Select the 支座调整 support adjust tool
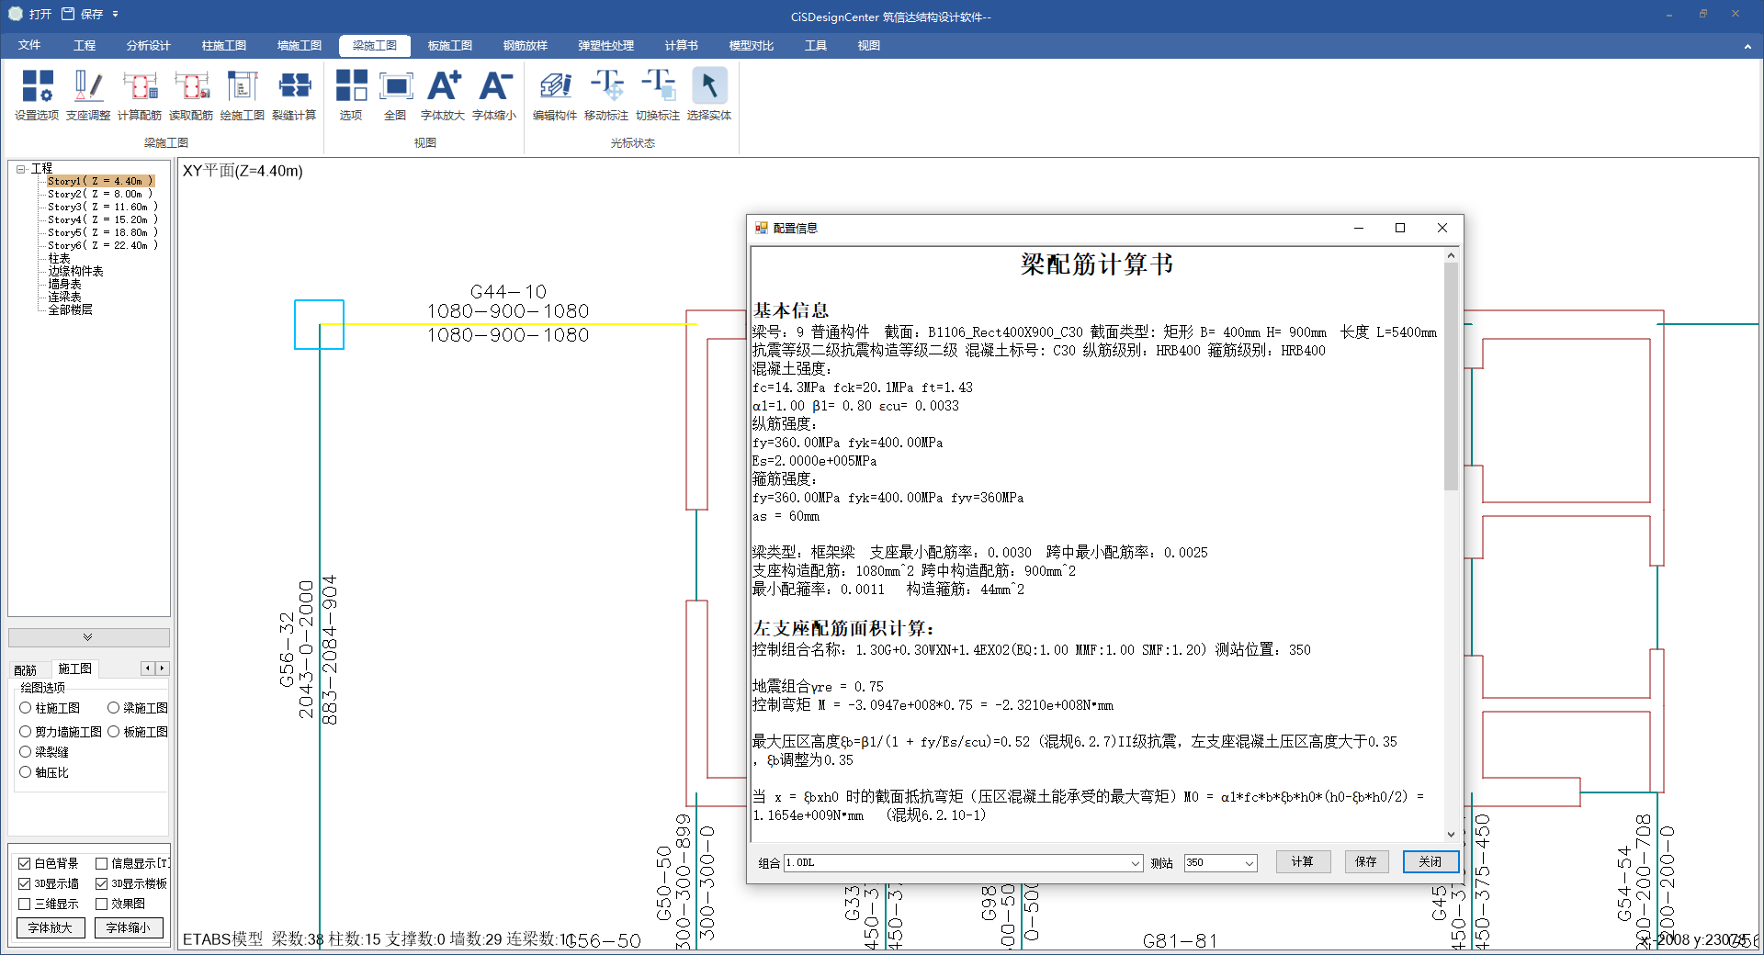The image size is (1764, 955). coord(88,95)
